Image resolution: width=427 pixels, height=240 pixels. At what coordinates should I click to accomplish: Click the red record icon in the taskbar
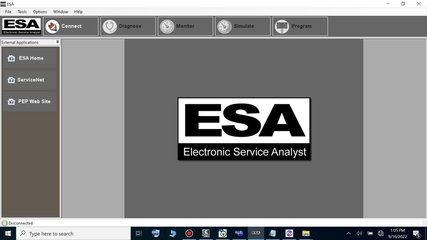click(x=189, y=234)
